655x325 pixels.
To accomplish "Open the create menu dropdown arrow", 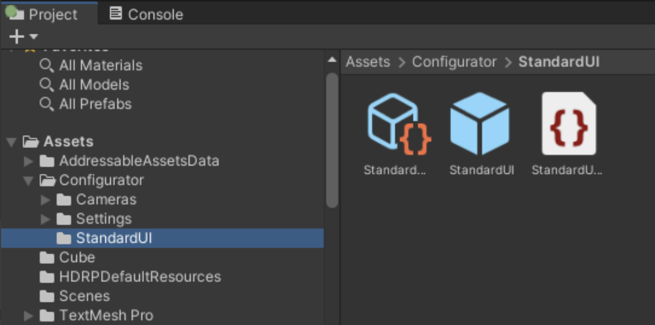I will [x=34, y=37].
